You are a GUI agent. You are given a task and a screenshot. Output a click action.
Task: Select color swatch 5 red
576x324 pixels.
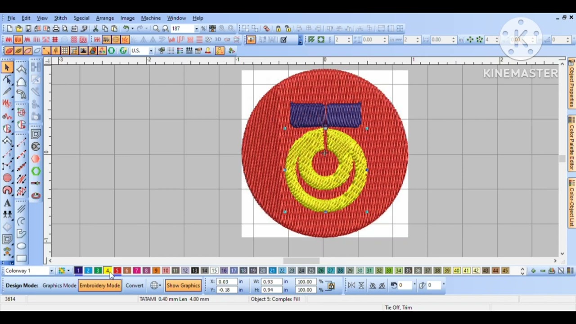[117, 271]
